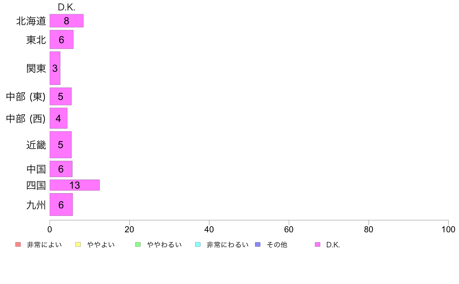Screen dimensions: 459x284
Task: Click the magenta D.K. legend swatch
Action: tap(318, 245)
